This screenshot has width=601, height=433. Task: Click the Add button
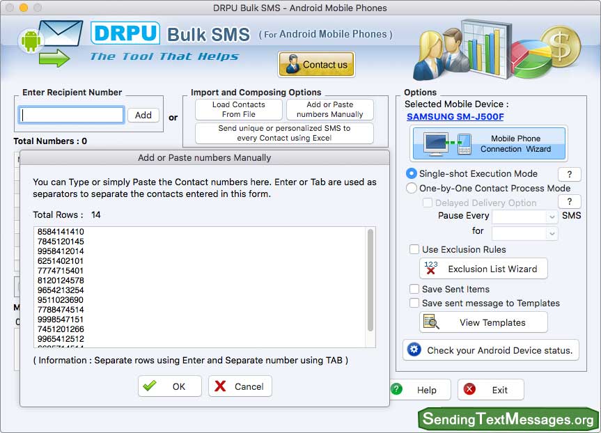tap(143, 115)
